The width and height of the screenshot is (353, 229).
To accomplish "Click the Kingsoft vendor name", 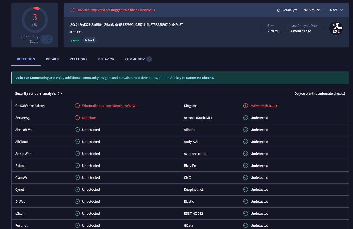I will pyautogui.click(x=190, y=106).
